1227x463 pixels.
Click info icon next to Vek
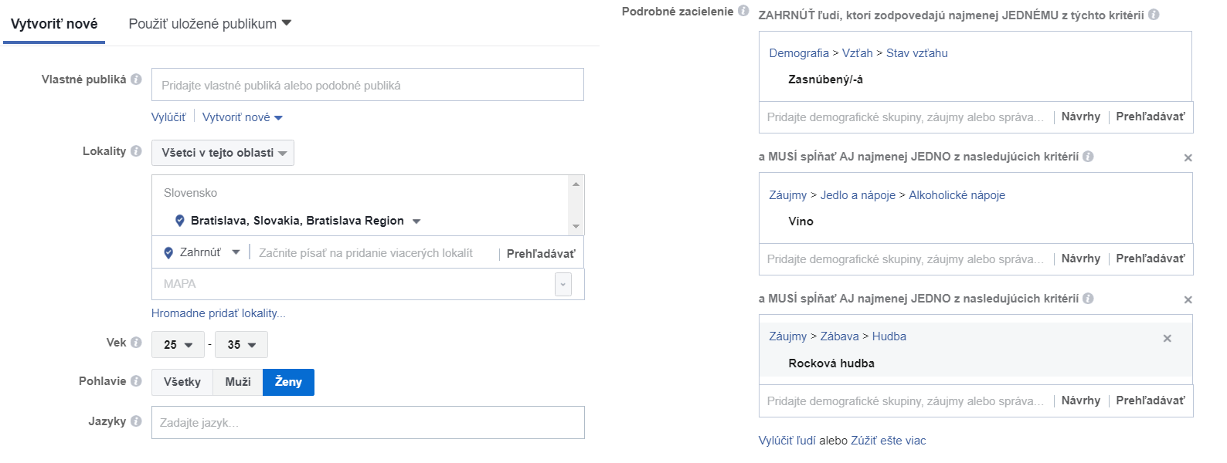(x=136, y=343)
